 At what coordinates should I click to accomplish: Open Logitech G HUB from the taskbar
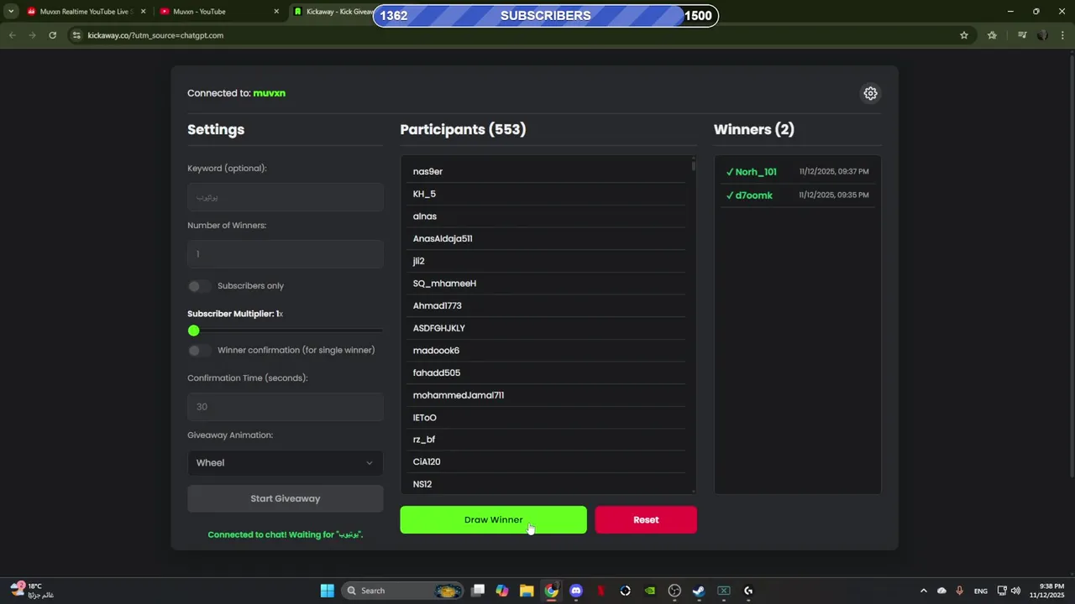(x=748, y=591)
